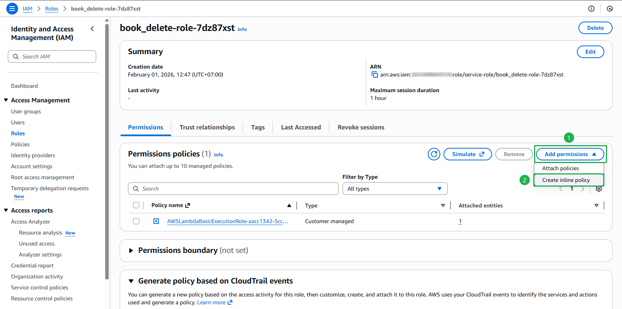Open the Filter by Type dropdown

point(395,189)
